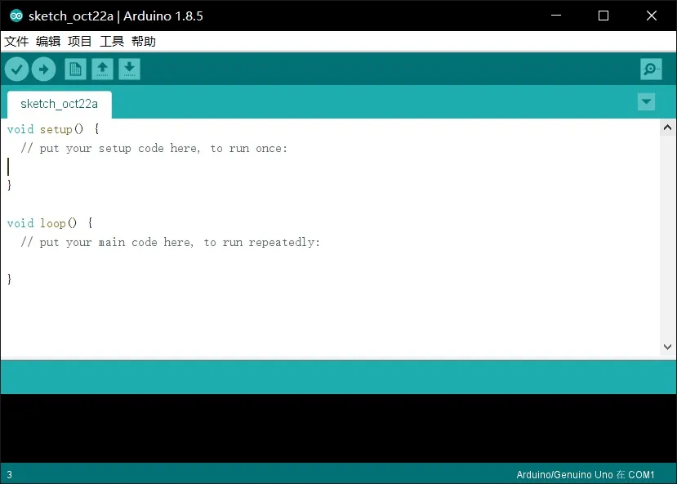Click the editor scrollbar up arrow

pos(668,128)
